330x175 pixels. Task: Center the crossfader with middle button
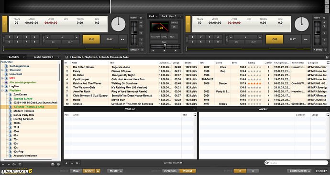tap(165, 51)
